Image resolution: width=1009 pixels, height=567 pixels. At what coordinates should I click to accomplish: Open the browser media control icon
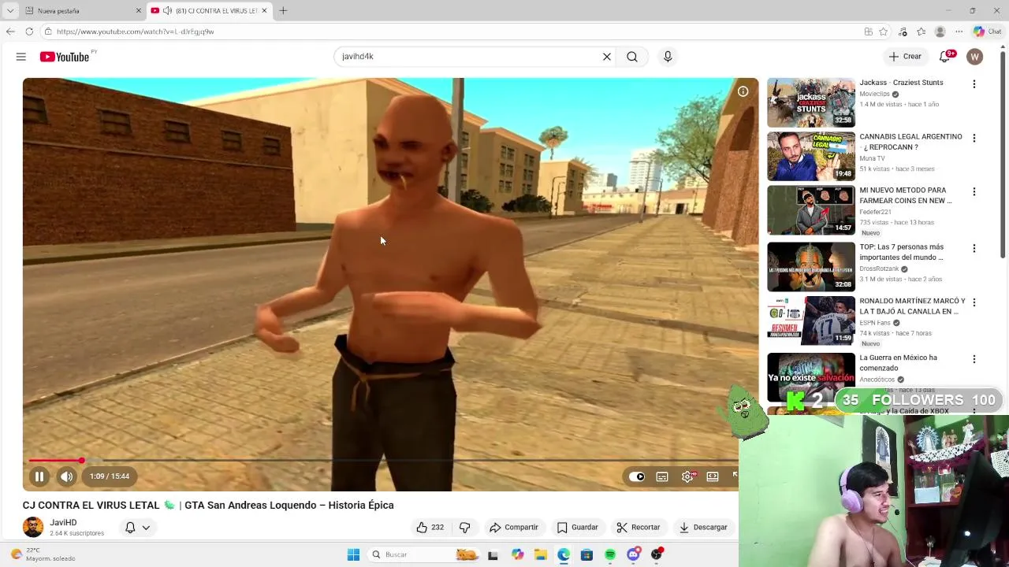click(903, 31)
